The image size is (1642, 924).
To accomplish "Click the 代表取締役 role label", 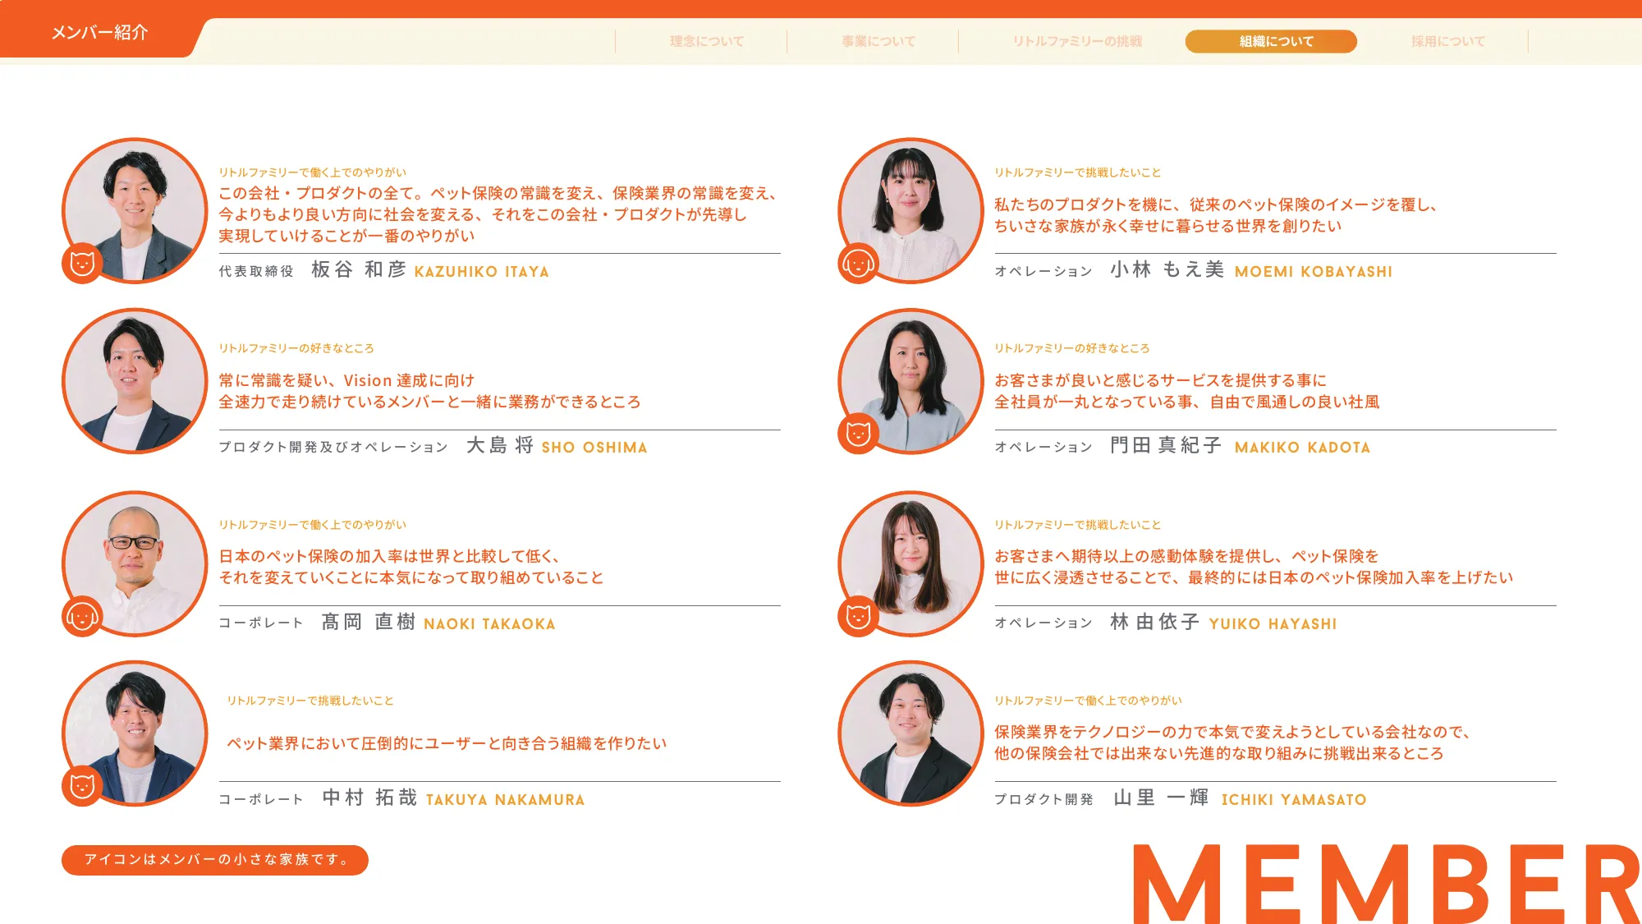I will tap(256, 271).
